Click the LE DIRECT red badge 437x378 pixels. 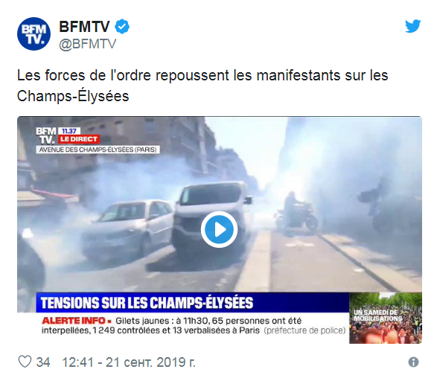point(79,139)
